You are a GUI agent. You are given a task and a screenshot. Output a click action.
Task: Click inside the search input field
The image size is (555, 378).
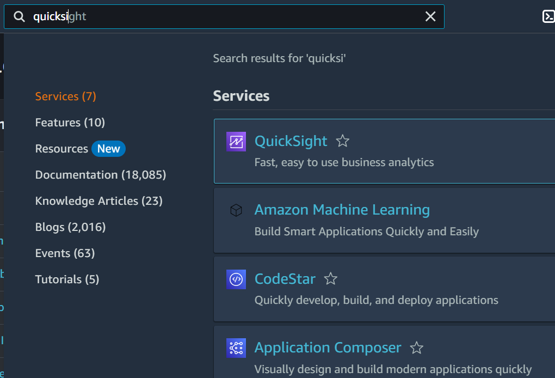(x=218, y=16)
